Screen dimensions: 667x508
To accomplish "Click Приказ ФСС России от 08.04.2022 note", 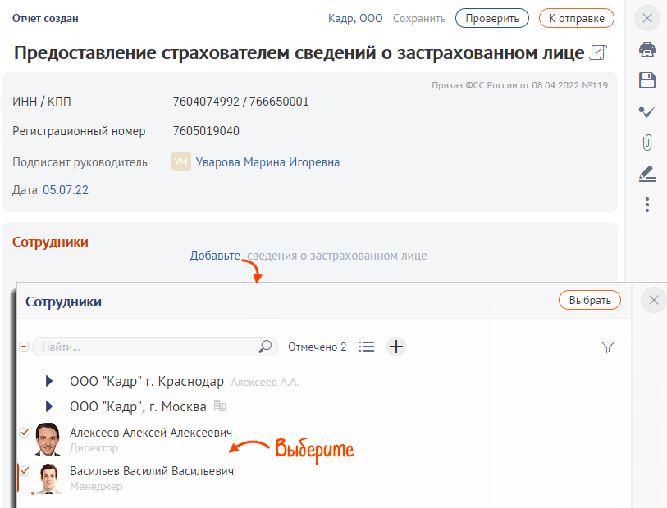I will tap(519, 85).
